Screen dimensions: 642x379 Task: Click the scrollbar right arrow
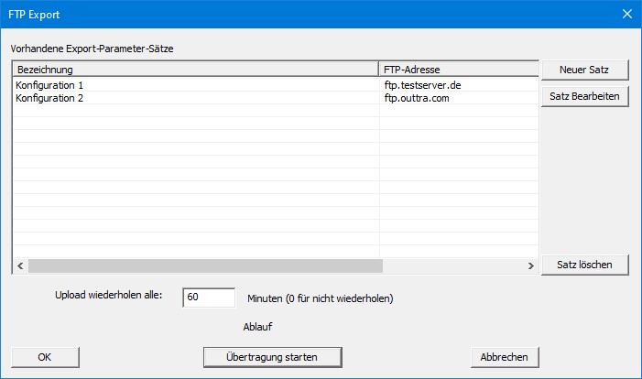click(x=531, y=266)
